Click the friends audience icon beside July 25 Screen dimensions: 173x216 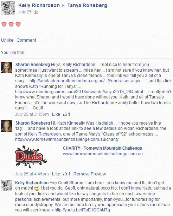(36, 12)
